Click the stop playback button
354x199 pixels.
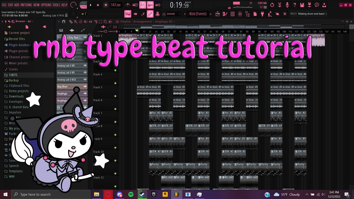[x=98, y=5]
